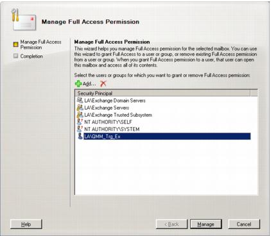Click the Exchange Servers group icon

(x=80, y=108)
